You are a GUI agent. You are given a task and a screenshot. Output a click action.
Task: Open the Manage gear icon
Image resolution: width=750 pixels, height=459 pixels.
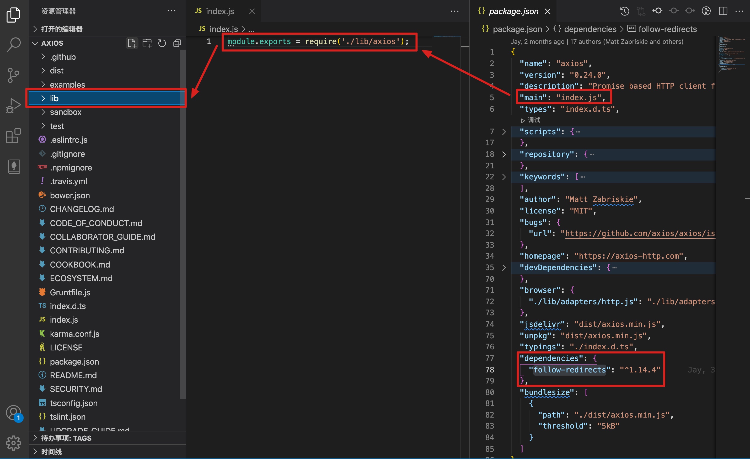coord(14,442)
